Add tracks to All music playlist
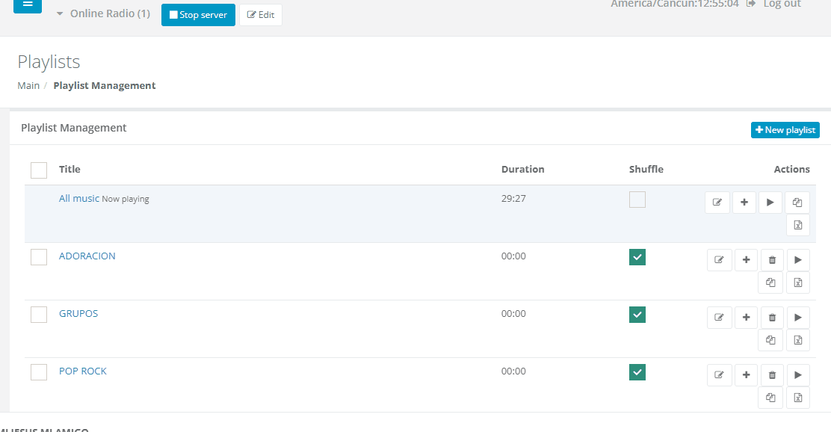 [744, 203]
